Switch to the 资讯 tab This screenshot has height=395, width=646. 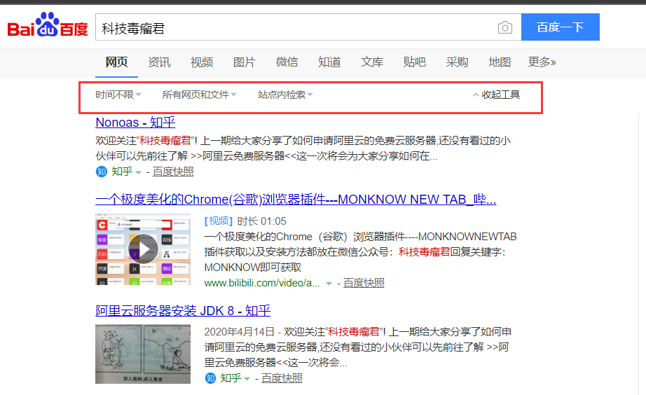[159, 62]
